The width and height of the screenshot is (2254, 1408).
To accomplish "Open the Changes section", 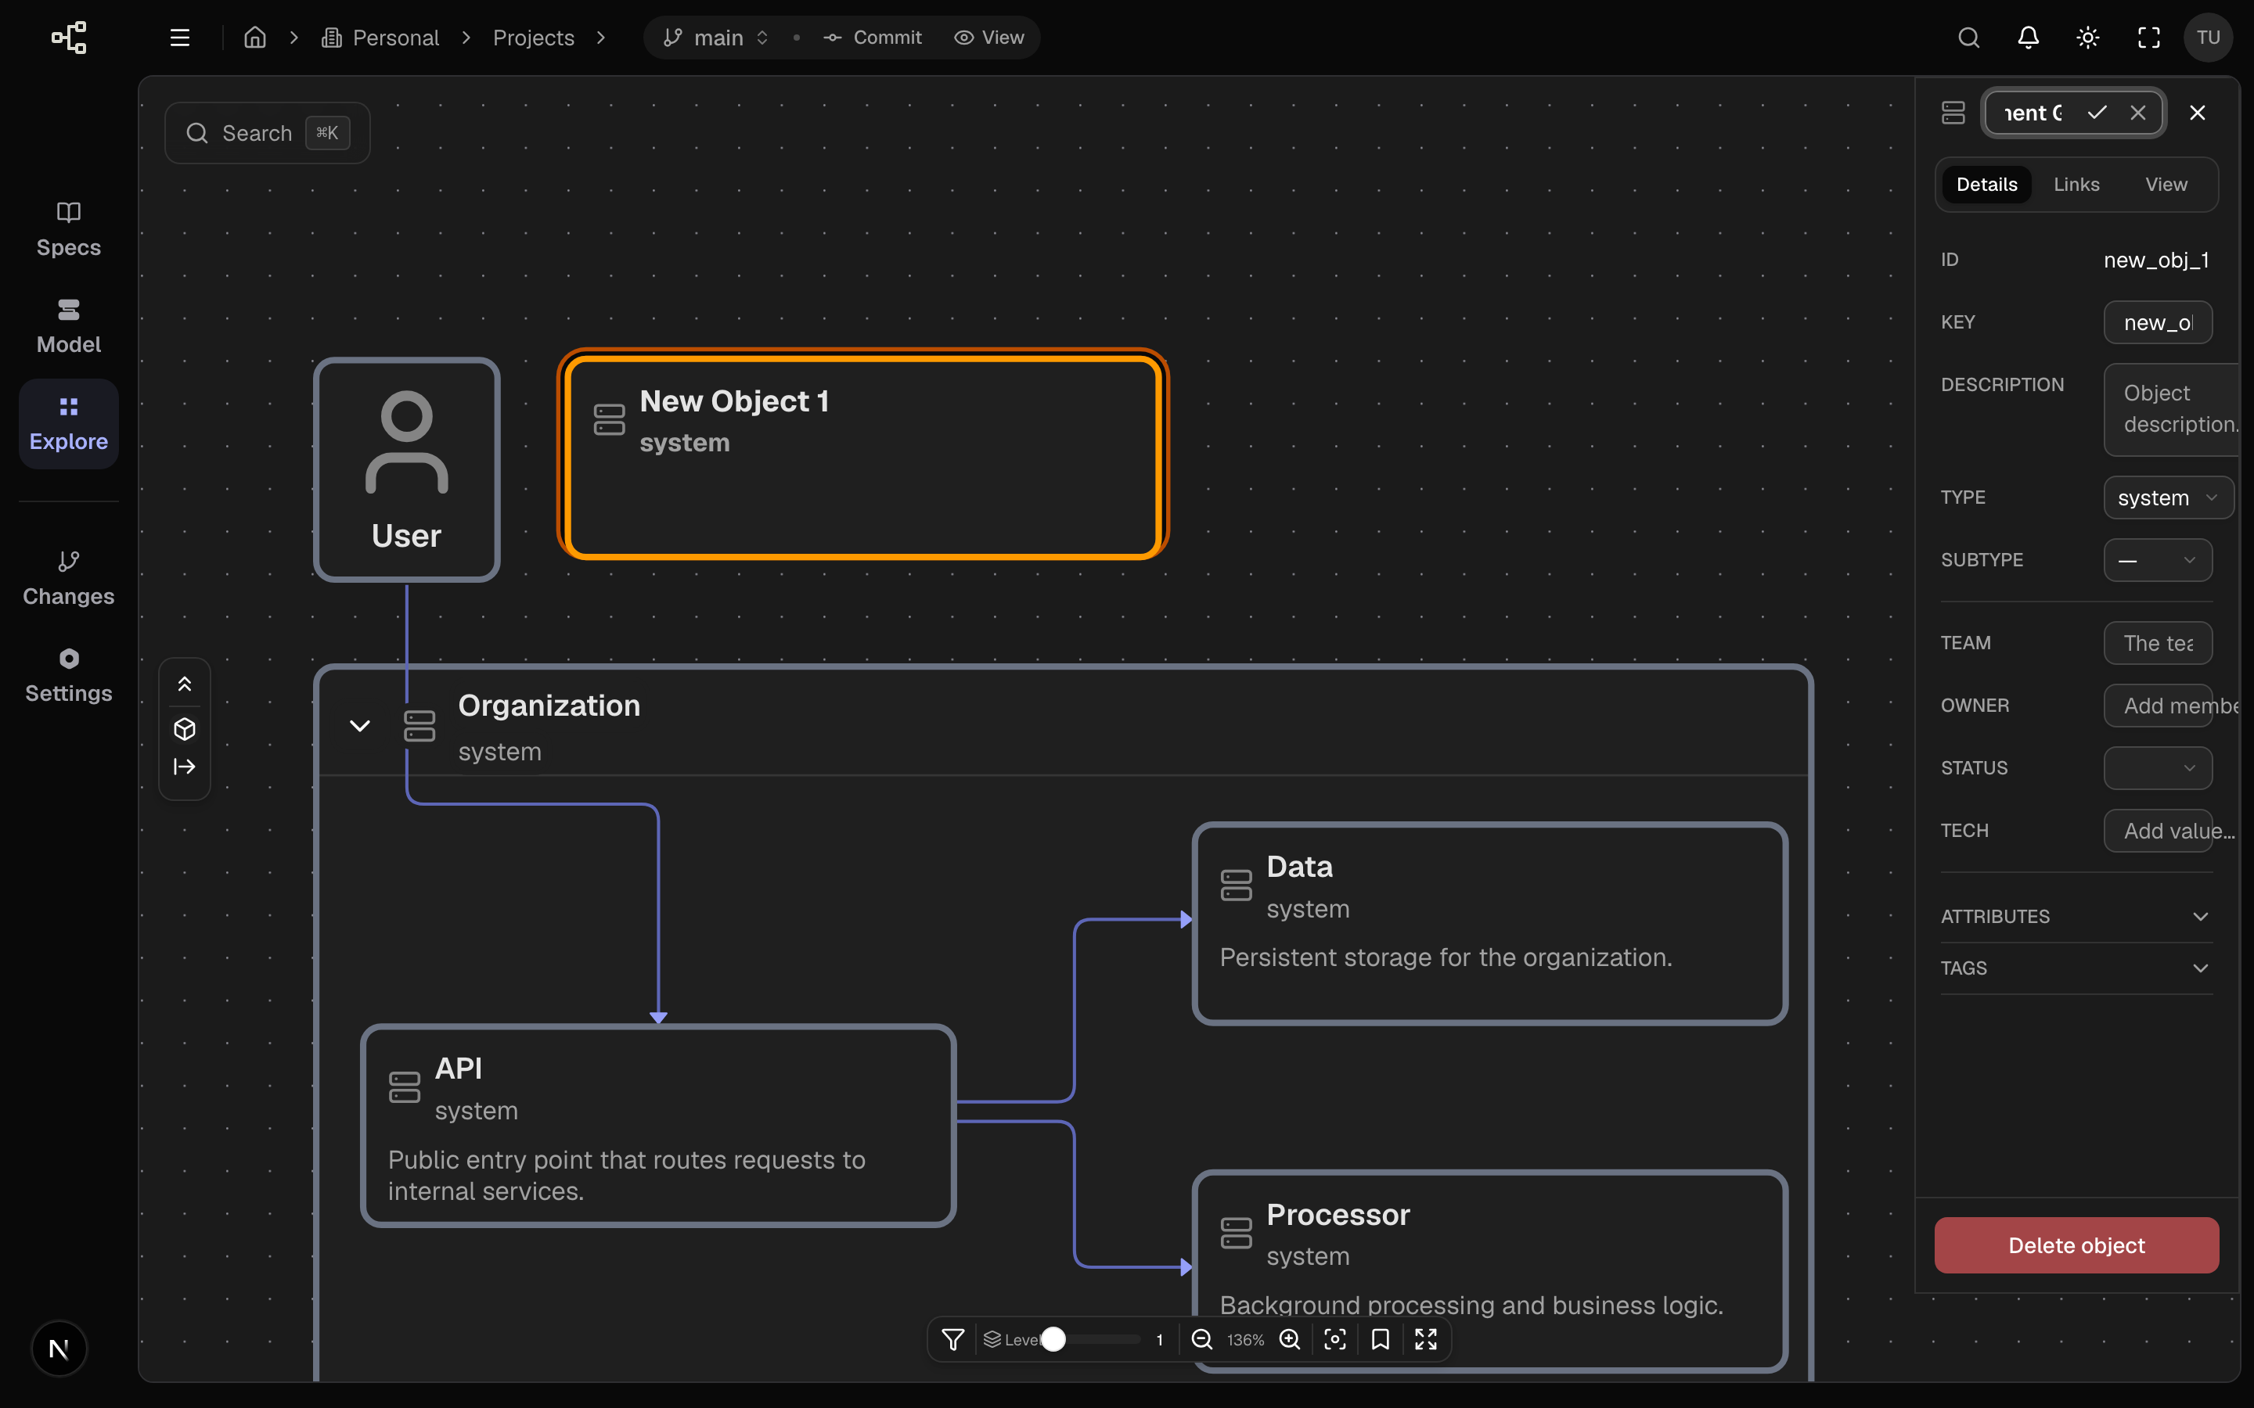I will tap(69, 578).
